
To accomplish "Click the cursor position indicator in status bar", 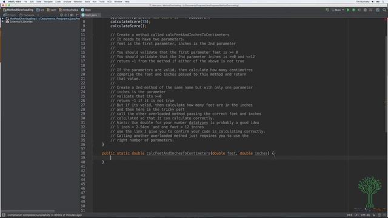I will (x=349, y=215).
